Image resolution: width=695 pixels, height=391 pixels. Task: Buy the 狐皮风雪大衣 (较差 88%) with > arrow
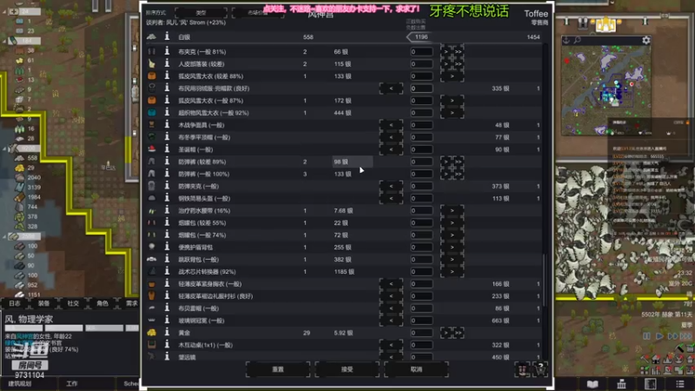[452, 76]
